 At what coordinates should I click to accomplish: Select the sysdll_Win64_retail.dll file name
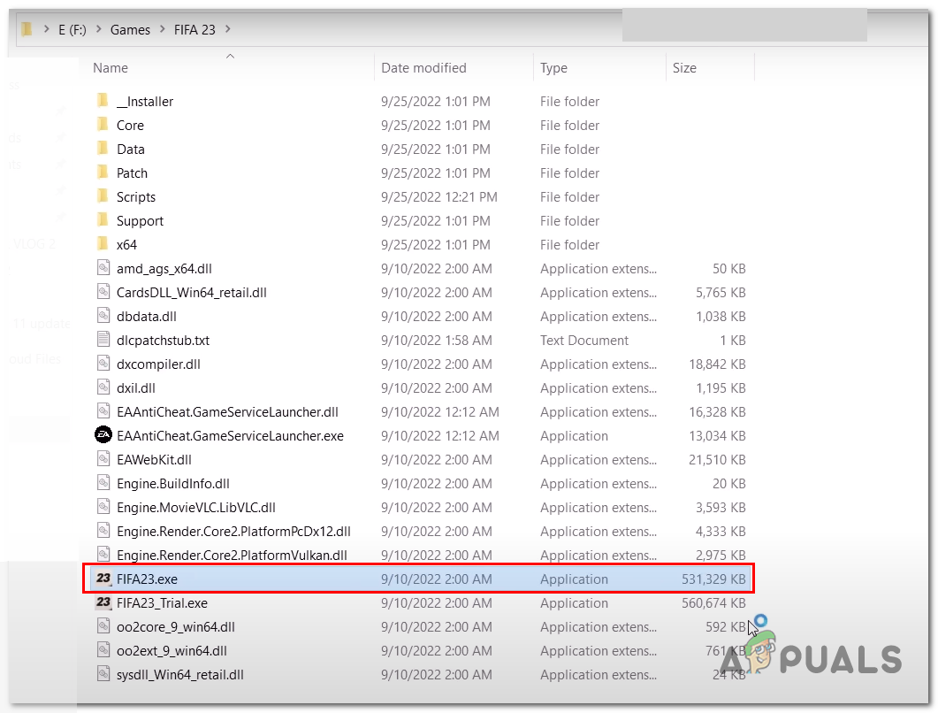(x=180, y=675)
